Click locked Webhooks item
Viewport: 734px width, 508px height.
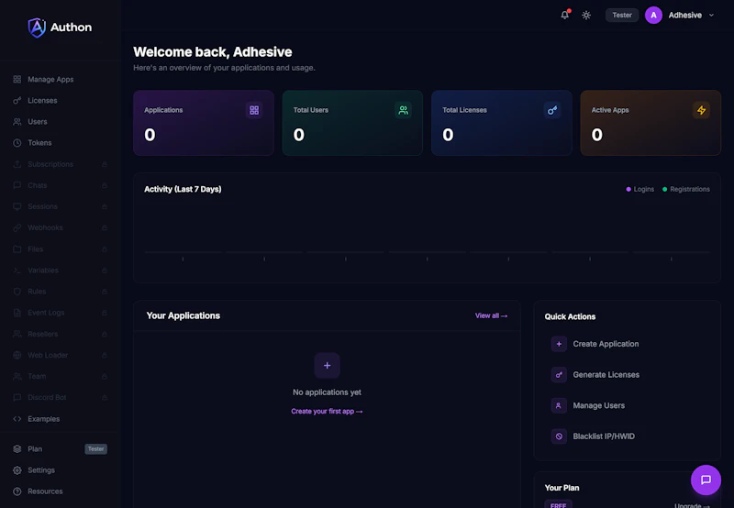(x=60, y=227)
